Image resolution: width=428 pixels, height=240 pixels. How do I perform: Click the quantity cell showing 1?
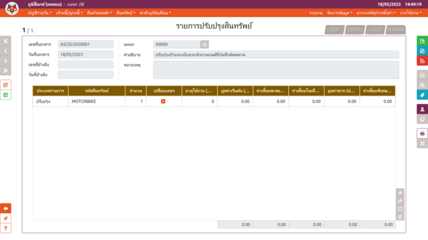136,101
